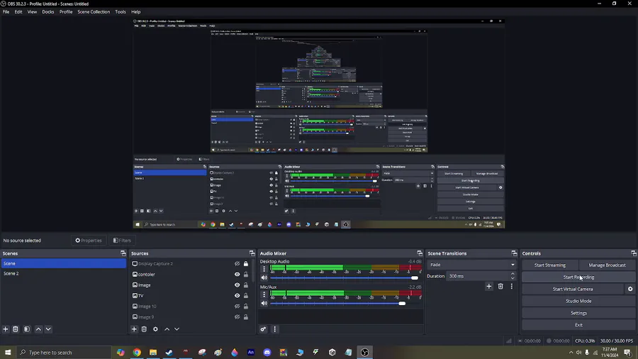Click Manage Broadcast button
This screenshot has height=359, width=638.
pos(607,265)
